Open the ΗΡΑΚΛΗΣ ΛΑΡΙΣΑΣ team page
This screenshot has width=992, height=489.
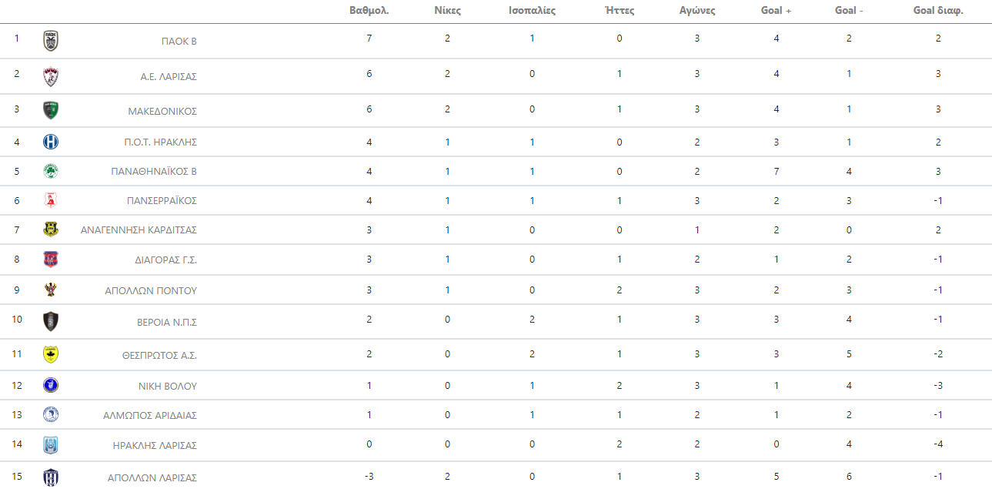(156, 446)
